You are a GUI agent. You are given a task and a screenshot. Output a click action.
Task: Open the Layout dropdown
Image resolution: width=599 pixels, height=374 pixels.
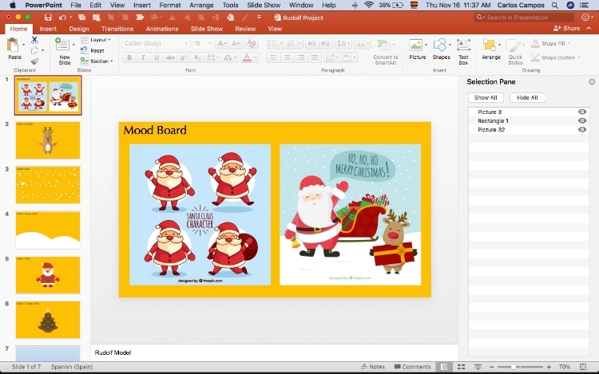point(97,39)
